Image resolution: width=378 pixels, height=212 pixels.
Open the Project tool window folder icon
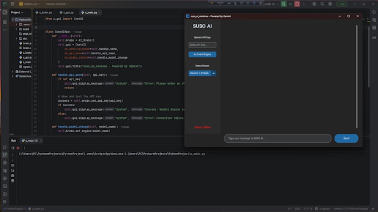point(4,12)
